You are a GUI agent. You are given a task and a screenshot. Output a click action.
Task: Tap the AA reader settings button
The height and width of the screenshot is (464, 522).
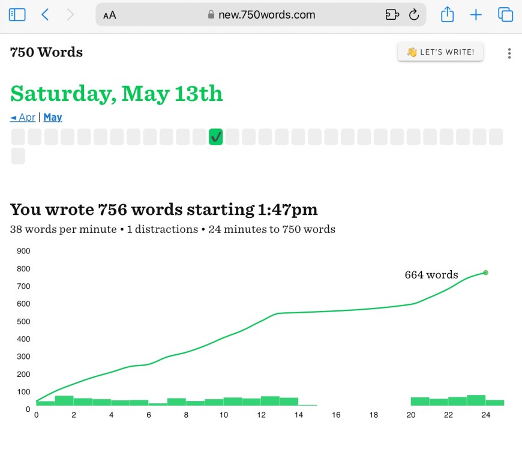point(109,16)
